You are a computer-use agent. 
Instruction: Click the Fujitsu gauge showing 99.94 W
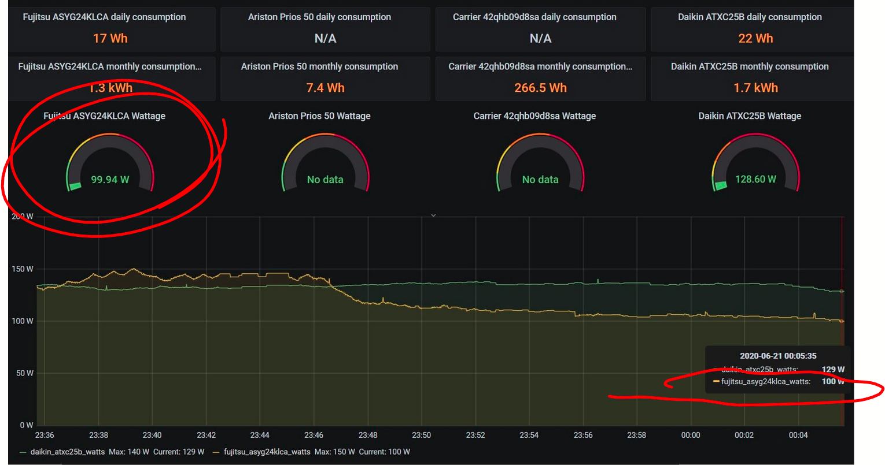click(x=110, y=163)
